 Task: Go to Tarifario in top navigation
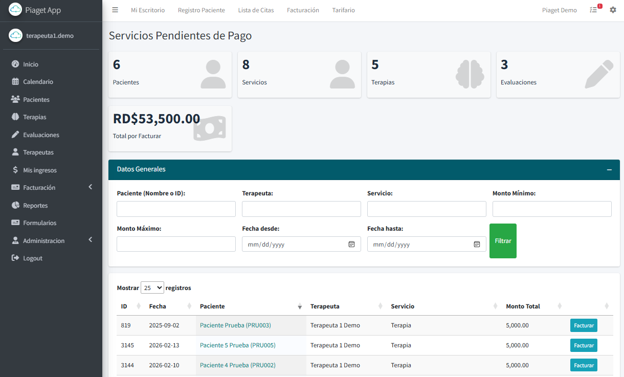pos(343,10)
